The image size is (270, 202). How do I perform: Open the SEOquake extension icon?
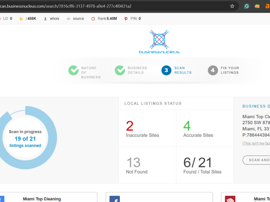(x=257, y=6)
